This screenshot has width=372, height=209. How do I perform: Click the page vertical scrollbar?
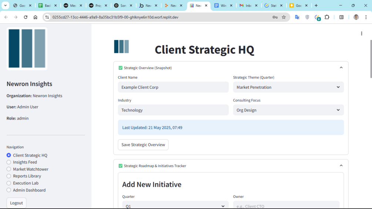371,59
